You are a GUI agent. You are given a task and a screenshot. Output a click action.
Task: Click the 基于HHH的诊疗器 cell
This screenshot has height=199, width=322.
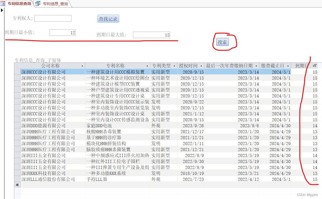(118, 138)
